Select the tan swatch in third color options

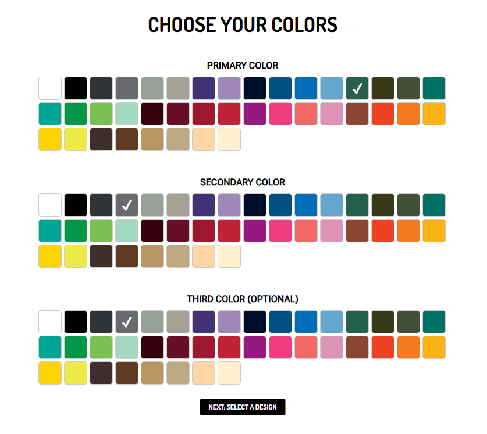click(152, 372)
